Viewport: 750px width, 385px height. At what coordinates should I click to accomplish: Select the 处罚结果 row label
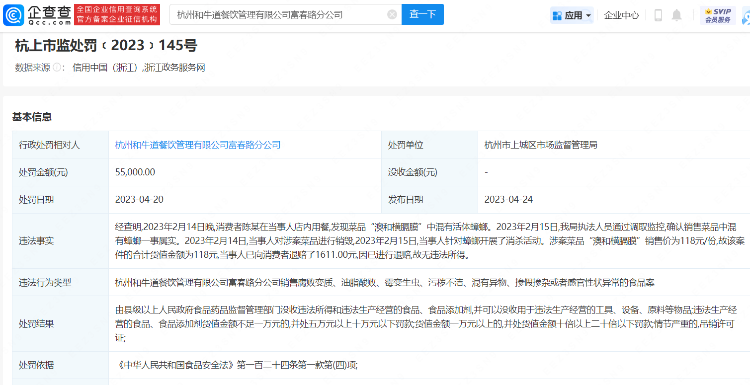click(36, 324)
